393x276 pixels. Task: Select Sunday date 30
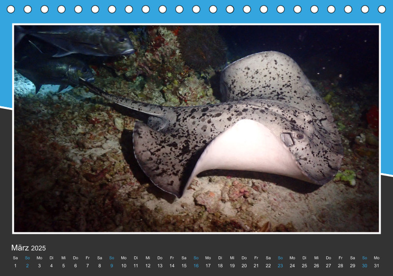pos(365,266)
